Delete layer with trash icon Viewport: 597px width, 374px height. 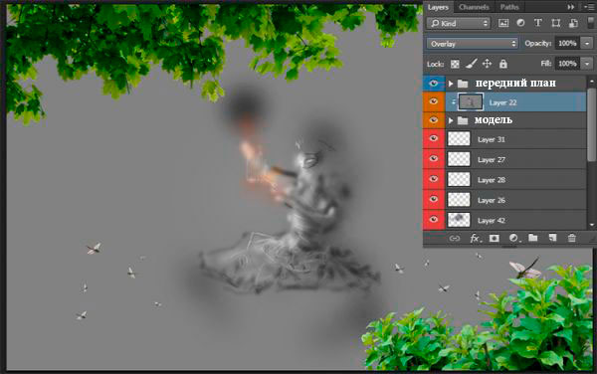(571, 238)
